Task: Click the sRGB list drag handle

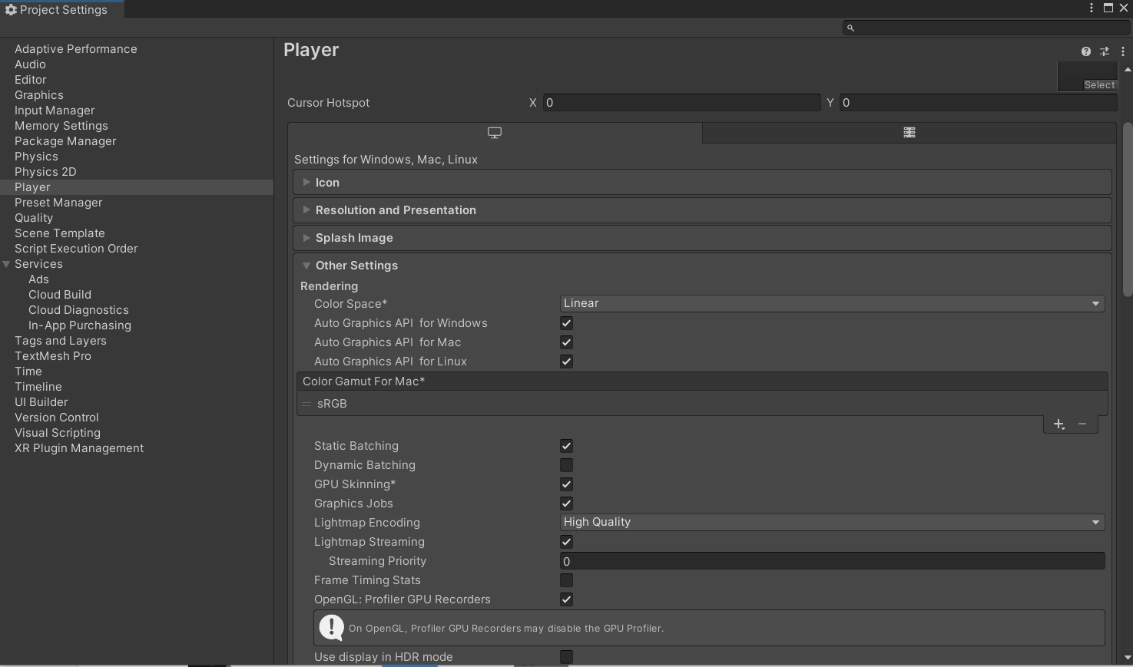Action: pyautogui.click(x=307, y=404)
